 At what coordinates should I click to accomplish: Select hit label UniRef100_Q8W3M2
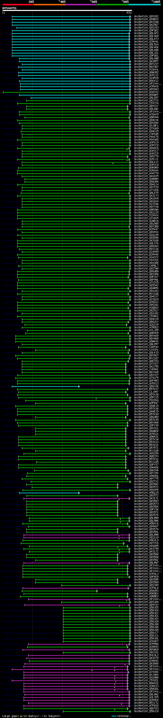coord(146,73)
